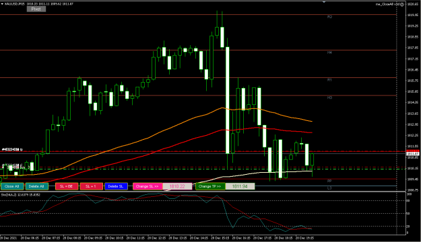421x242 pixels.
Task: Click the blue Delete SL button
Action: [116, 186]
